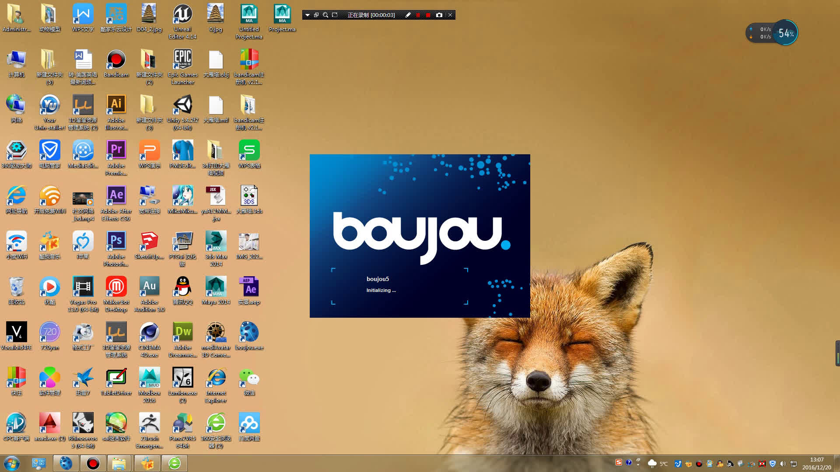This screenshot has width=840, height=472.
Task: Open the Mudbox 2016 shortcut
Action: point(149,385)
